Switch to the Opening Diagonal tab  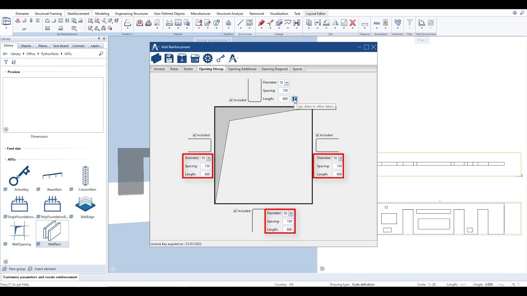pos(274,69)
